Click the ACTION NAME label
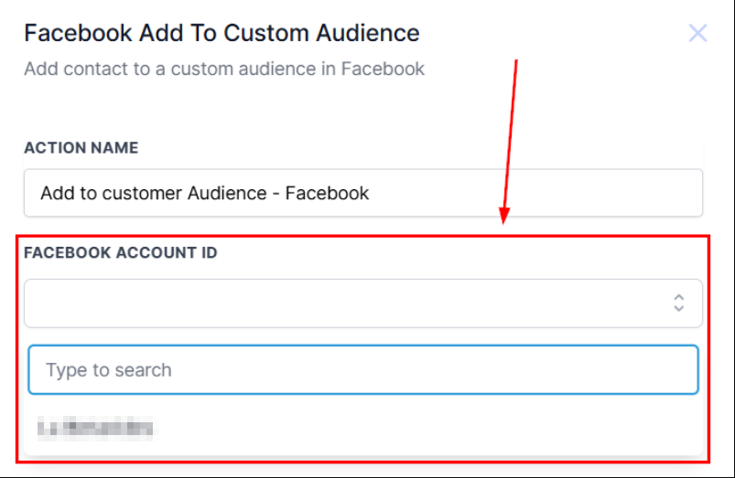This screenshot has width=735, height=478. coord(81,148)
